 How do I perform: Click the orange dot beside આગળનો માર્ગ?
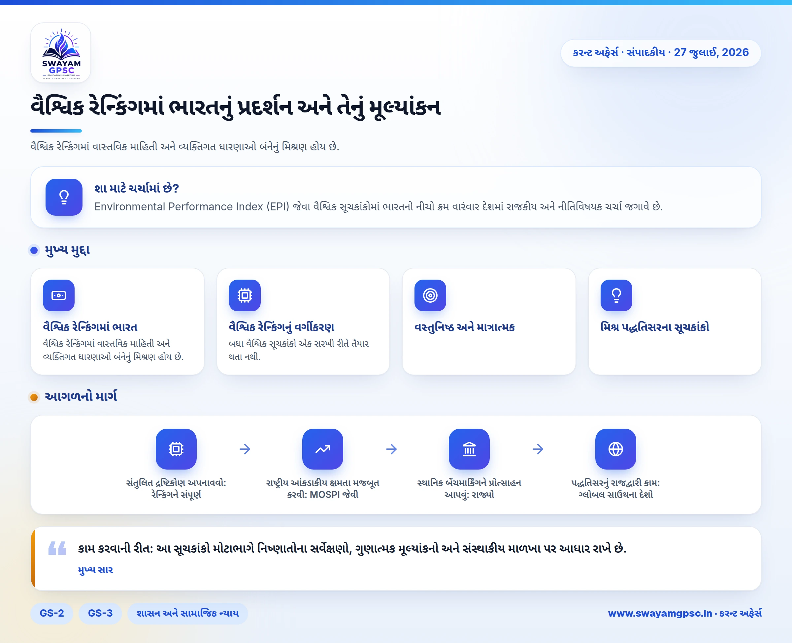(34, 397)
